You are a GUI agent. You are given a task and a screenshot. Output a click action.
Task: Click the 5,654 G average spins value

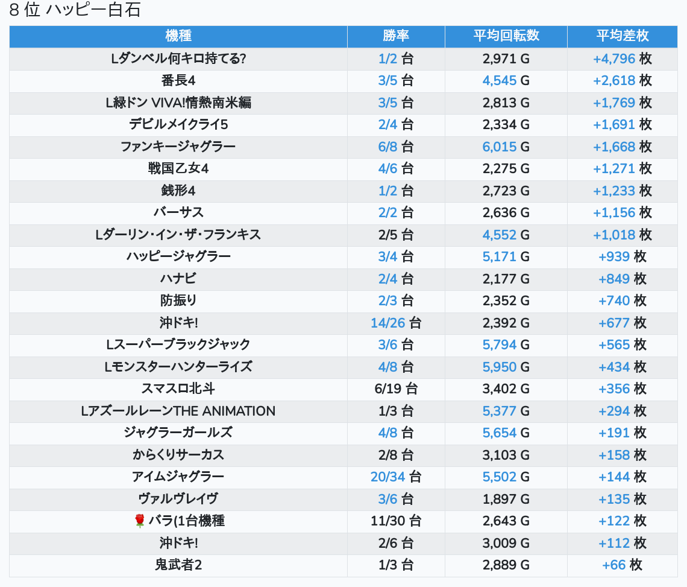pyautogui.click(x=506, y=433)
